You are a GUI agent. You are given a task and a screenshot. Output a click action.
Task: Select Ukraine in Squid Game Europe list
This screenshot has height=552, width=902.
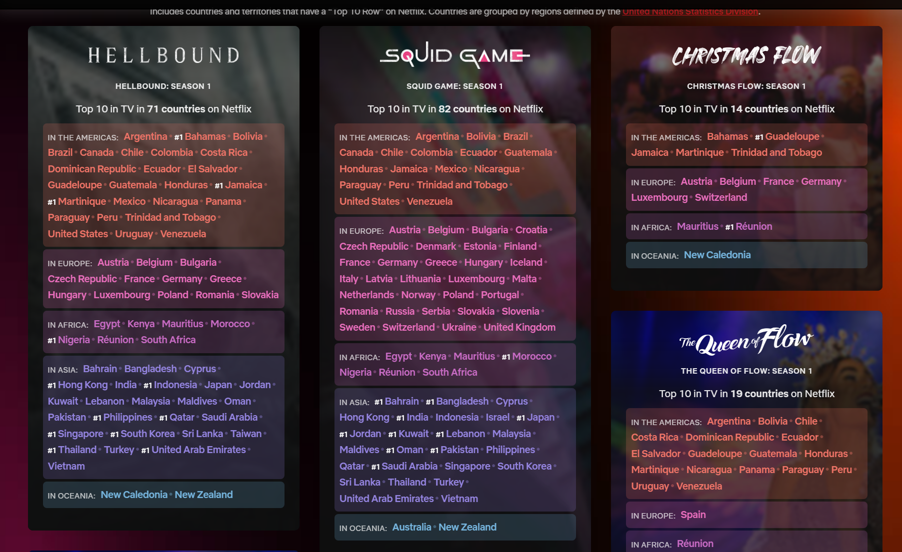[x=459, y=328]
